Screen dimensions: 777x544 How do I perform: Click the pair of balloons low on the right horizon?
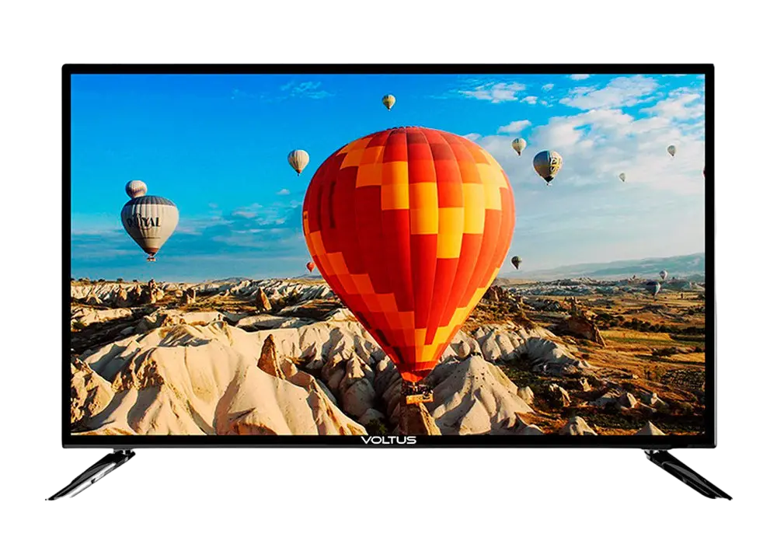pos(657,283)
